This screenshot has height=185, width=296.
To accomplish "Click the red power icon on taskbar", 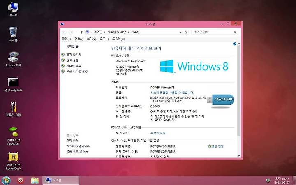I will 21,180.
